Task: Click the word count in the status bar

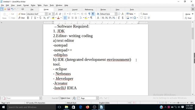Action: coord(35,103)
